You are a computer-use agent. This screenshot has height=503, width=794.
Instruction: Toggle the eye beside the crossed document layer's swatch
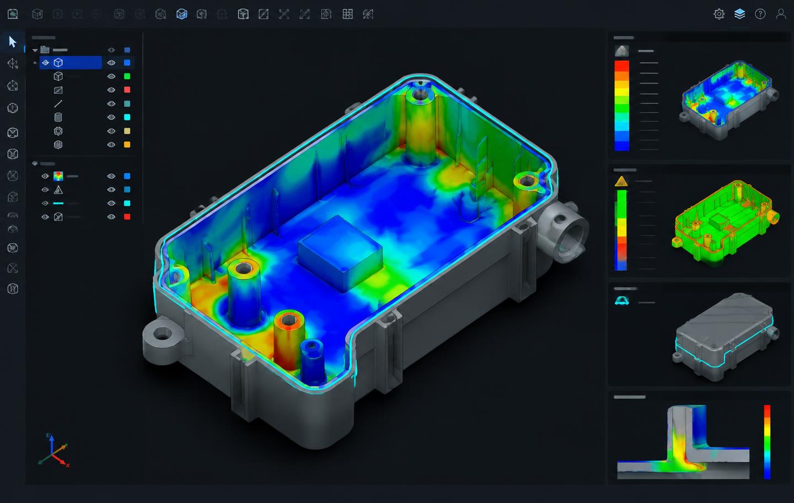point(111,217)
